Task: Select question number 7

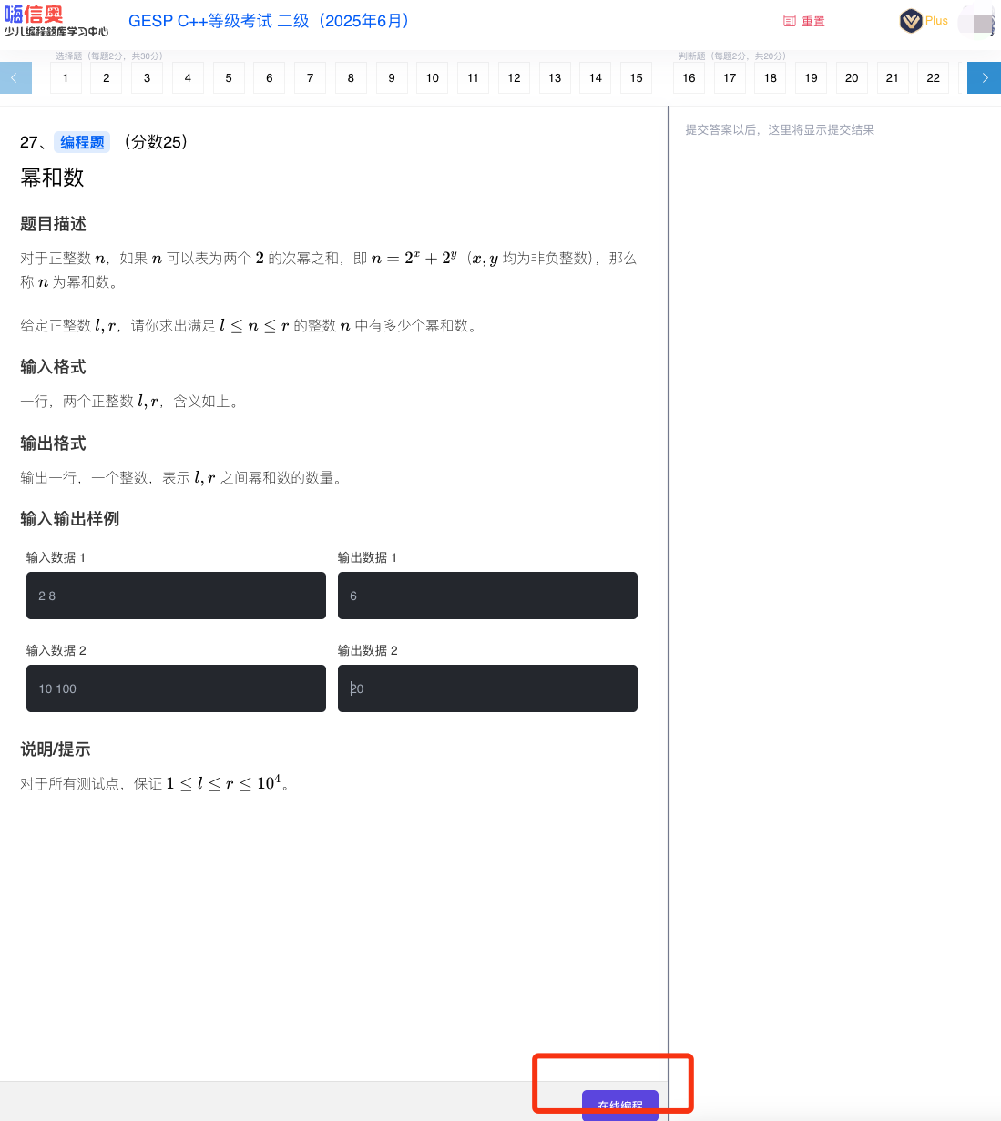Action: 311,78
